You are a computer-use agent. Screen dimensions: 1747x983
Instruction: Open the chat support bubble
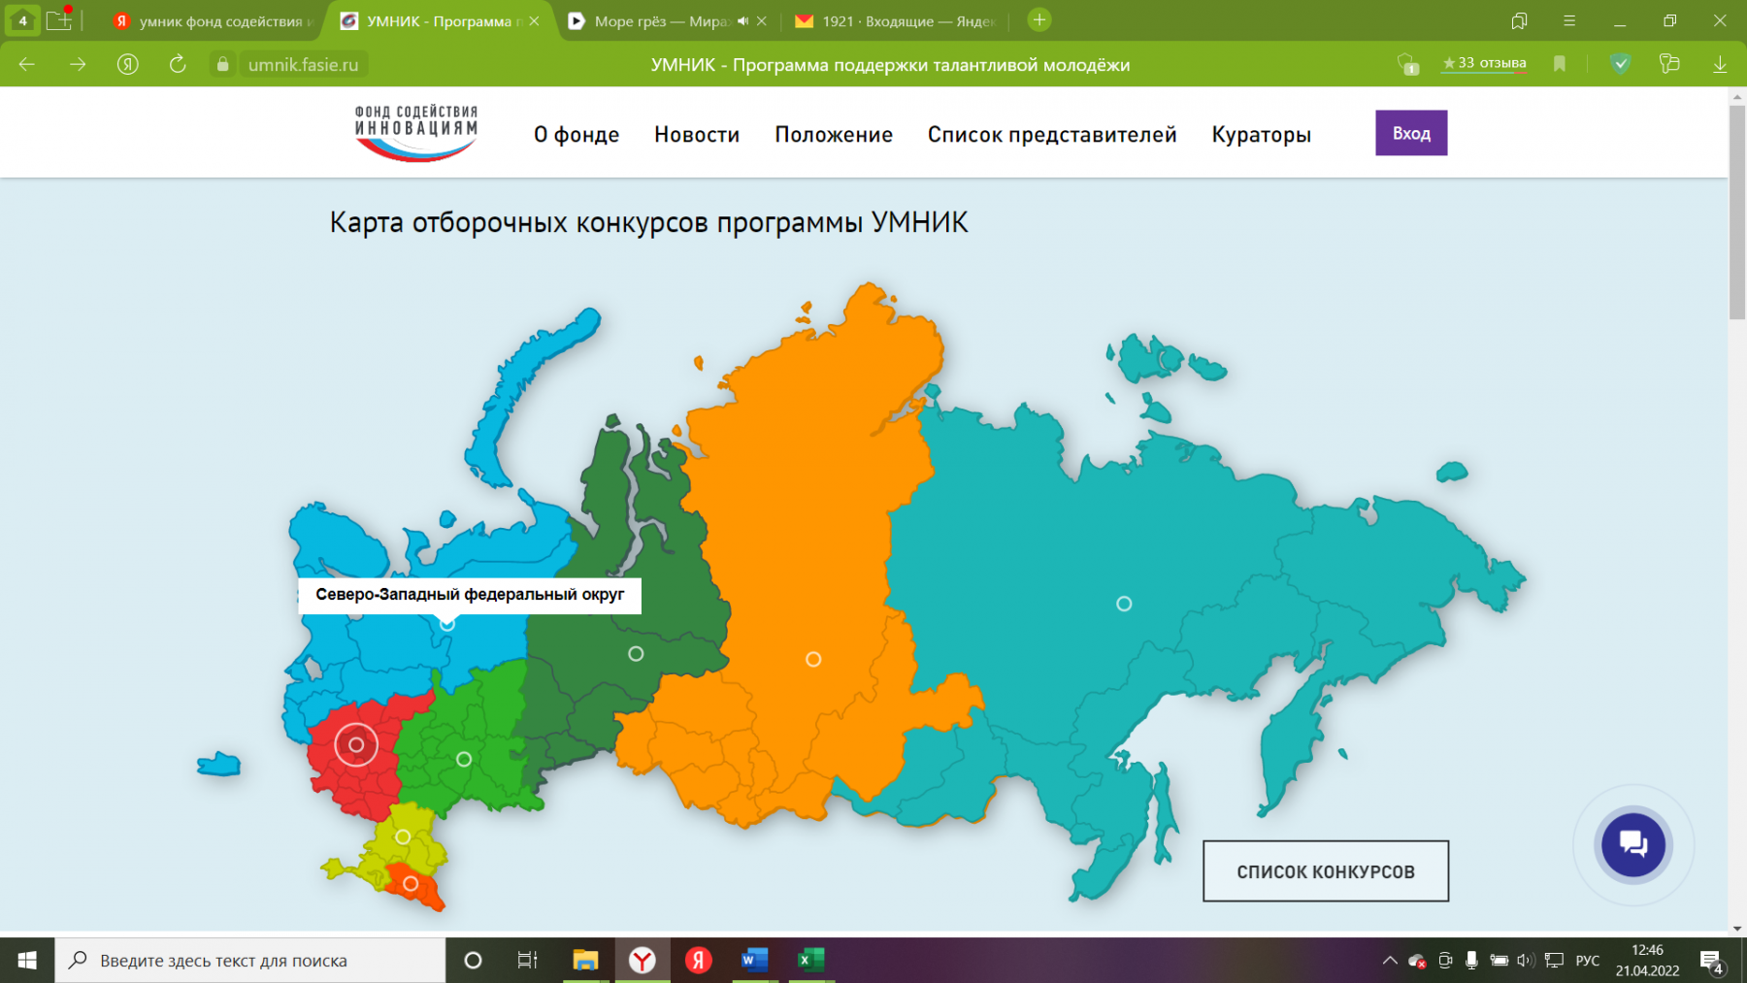pos(1633,844)
